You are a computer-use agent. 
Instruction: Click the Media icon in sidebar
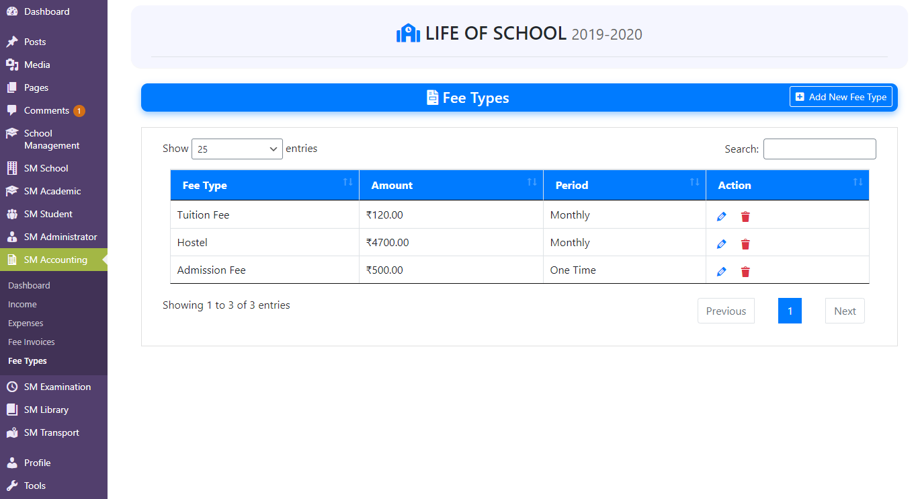12,65
